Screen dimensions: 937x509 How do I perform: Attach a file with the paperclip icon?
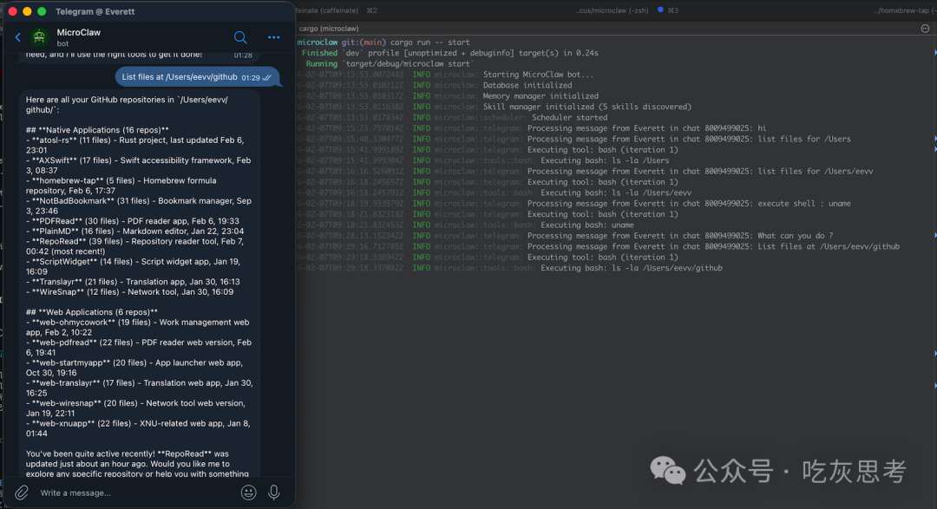click(22, 493)
